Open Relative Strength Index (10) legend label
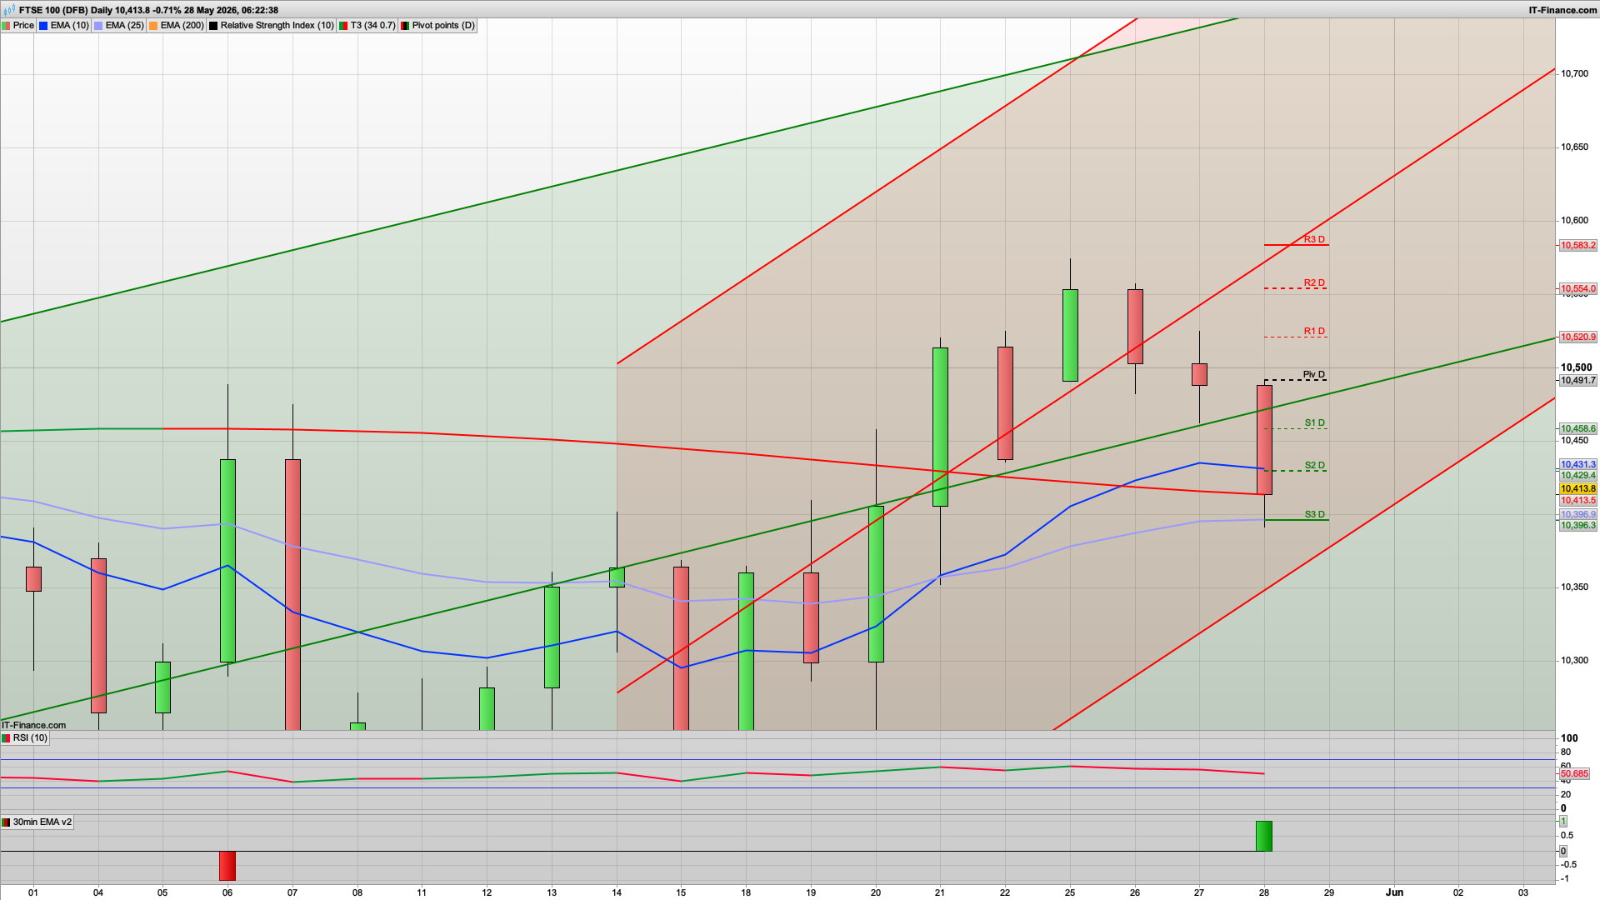The image size is (1600, 900). [277, 26]
